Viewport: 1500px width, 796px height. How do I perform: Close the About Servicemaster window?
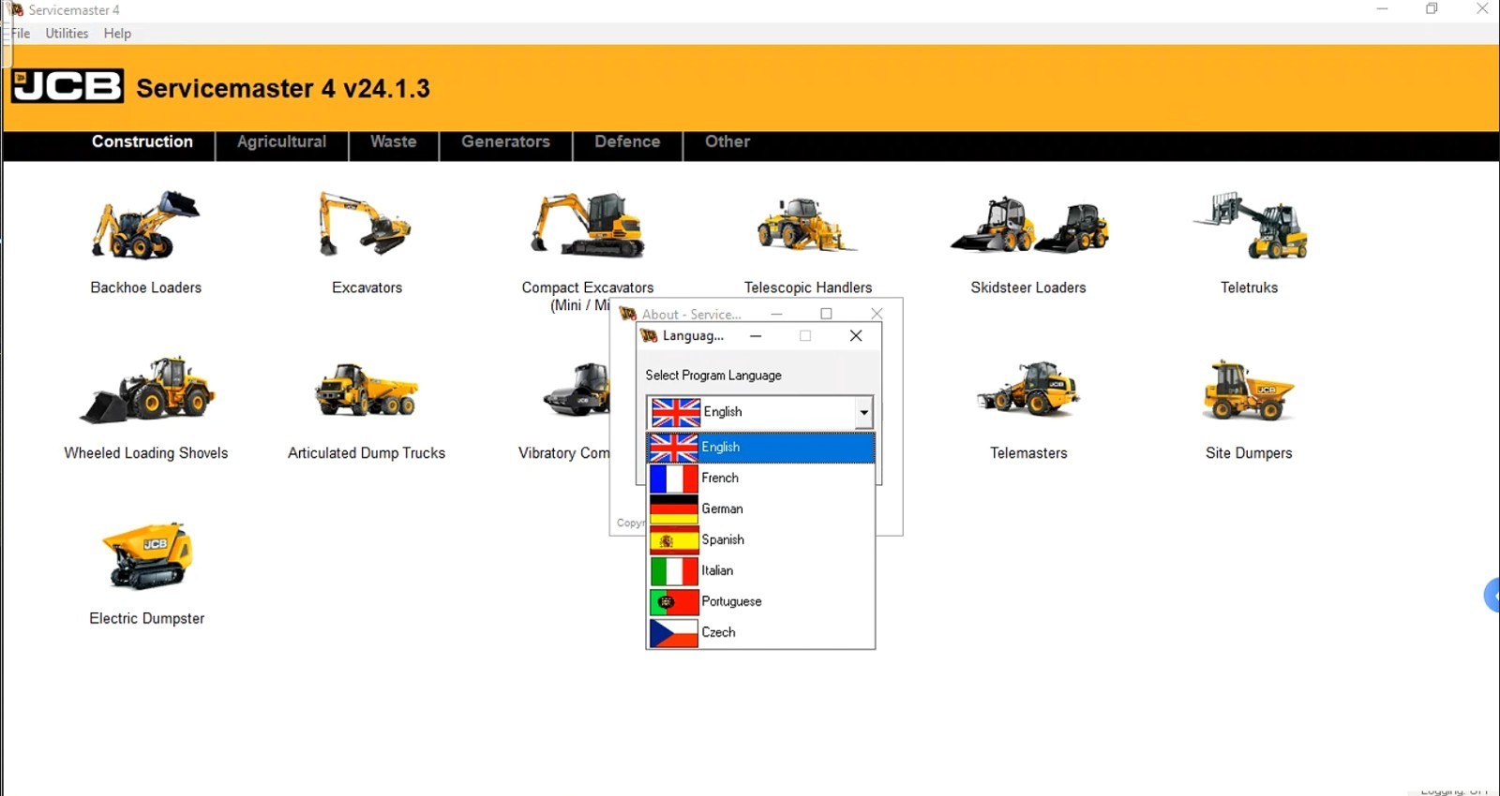(x=877, y=314)
